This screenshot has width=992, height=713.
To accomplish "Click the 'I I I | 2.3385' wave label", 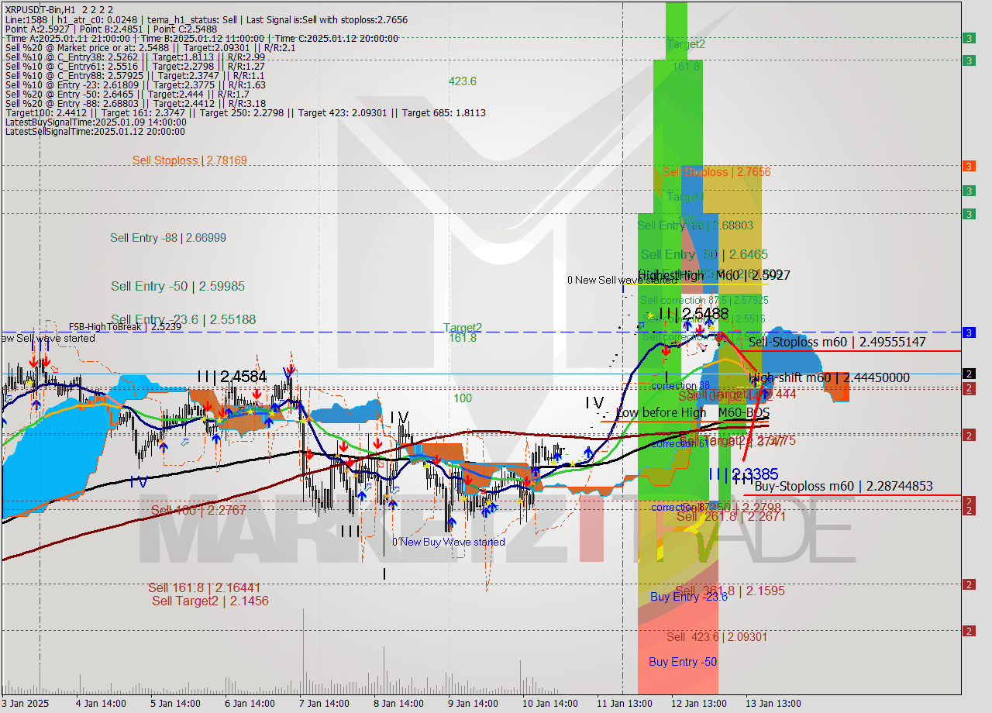I will pyautogui.click(x=744, y=474).
